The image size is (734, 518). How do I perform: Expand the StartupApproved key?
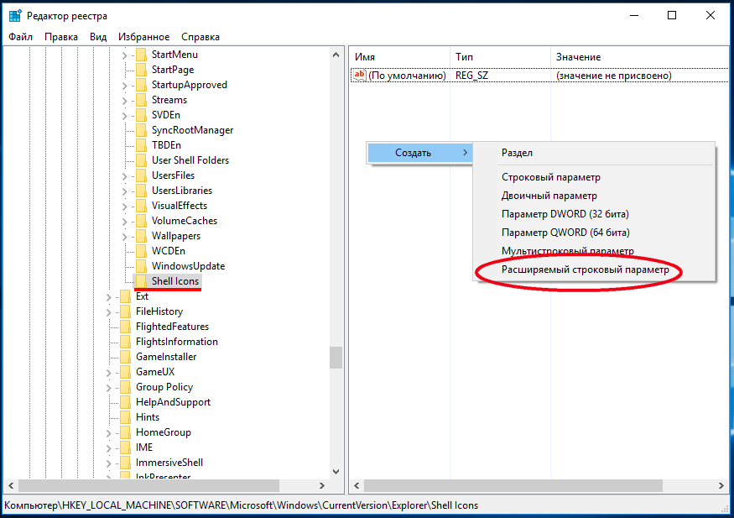pos(124,86)
